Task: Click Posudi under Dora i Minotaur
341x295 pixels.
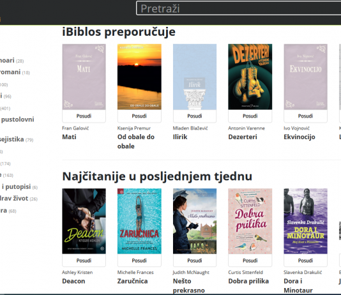Action: [x=305, y=261]
